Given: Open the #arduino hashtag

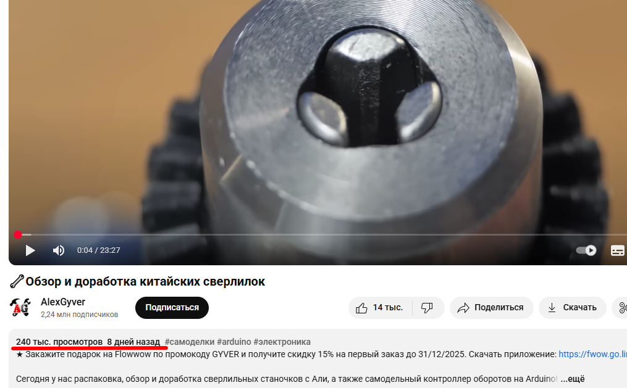Looking at the screenshot, I should [x=234, y=342].
